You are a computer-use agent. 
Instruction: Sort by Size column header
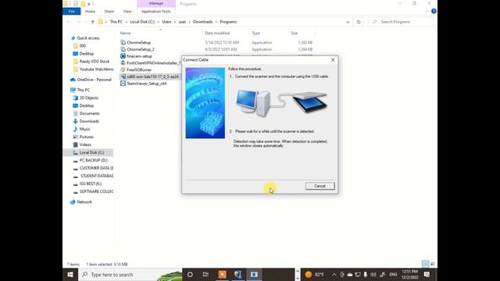tap(294, 33)
